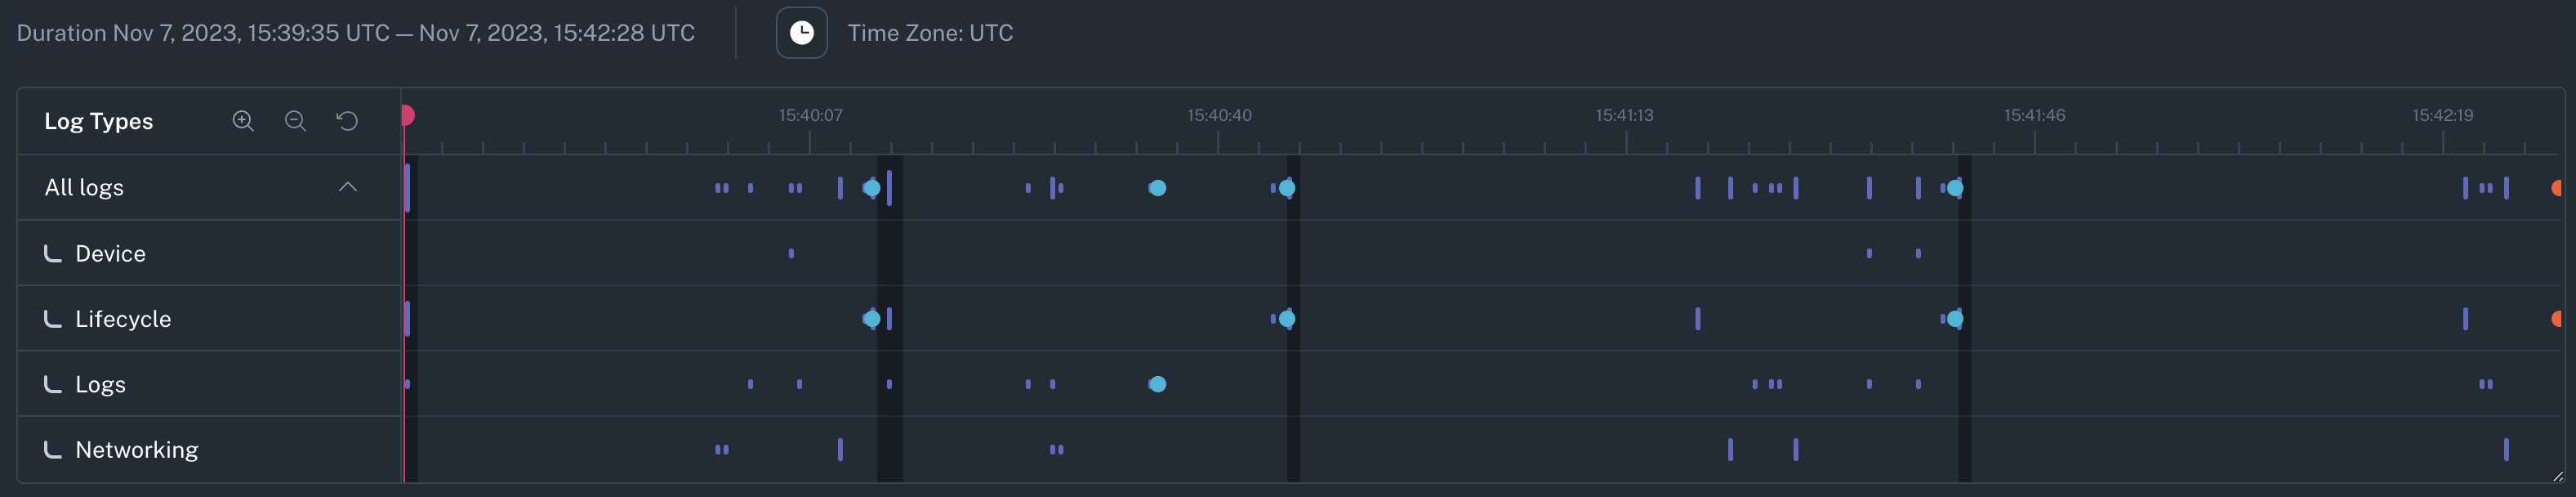
Task: Click the Time Zone: UTC label
Action: point(930,33)
